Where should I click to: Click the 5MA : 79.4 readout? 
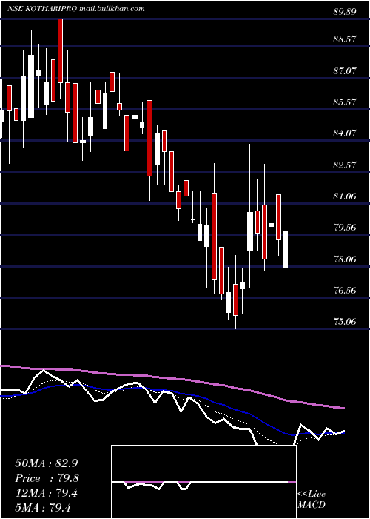[x=43, y=508]
